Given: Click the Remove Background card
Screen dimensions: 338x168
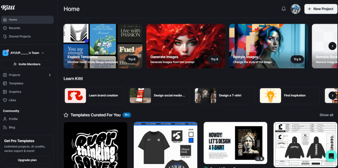Looking at the screenshot, I should tap(325, 46).
